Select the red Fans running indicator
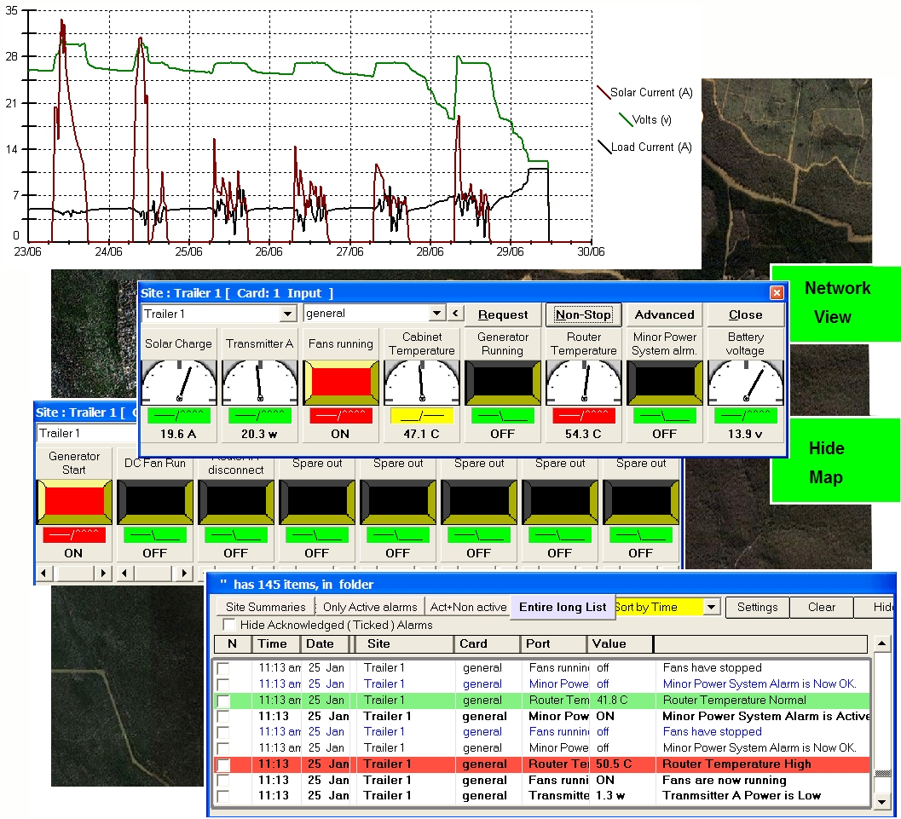 [340, 381]
